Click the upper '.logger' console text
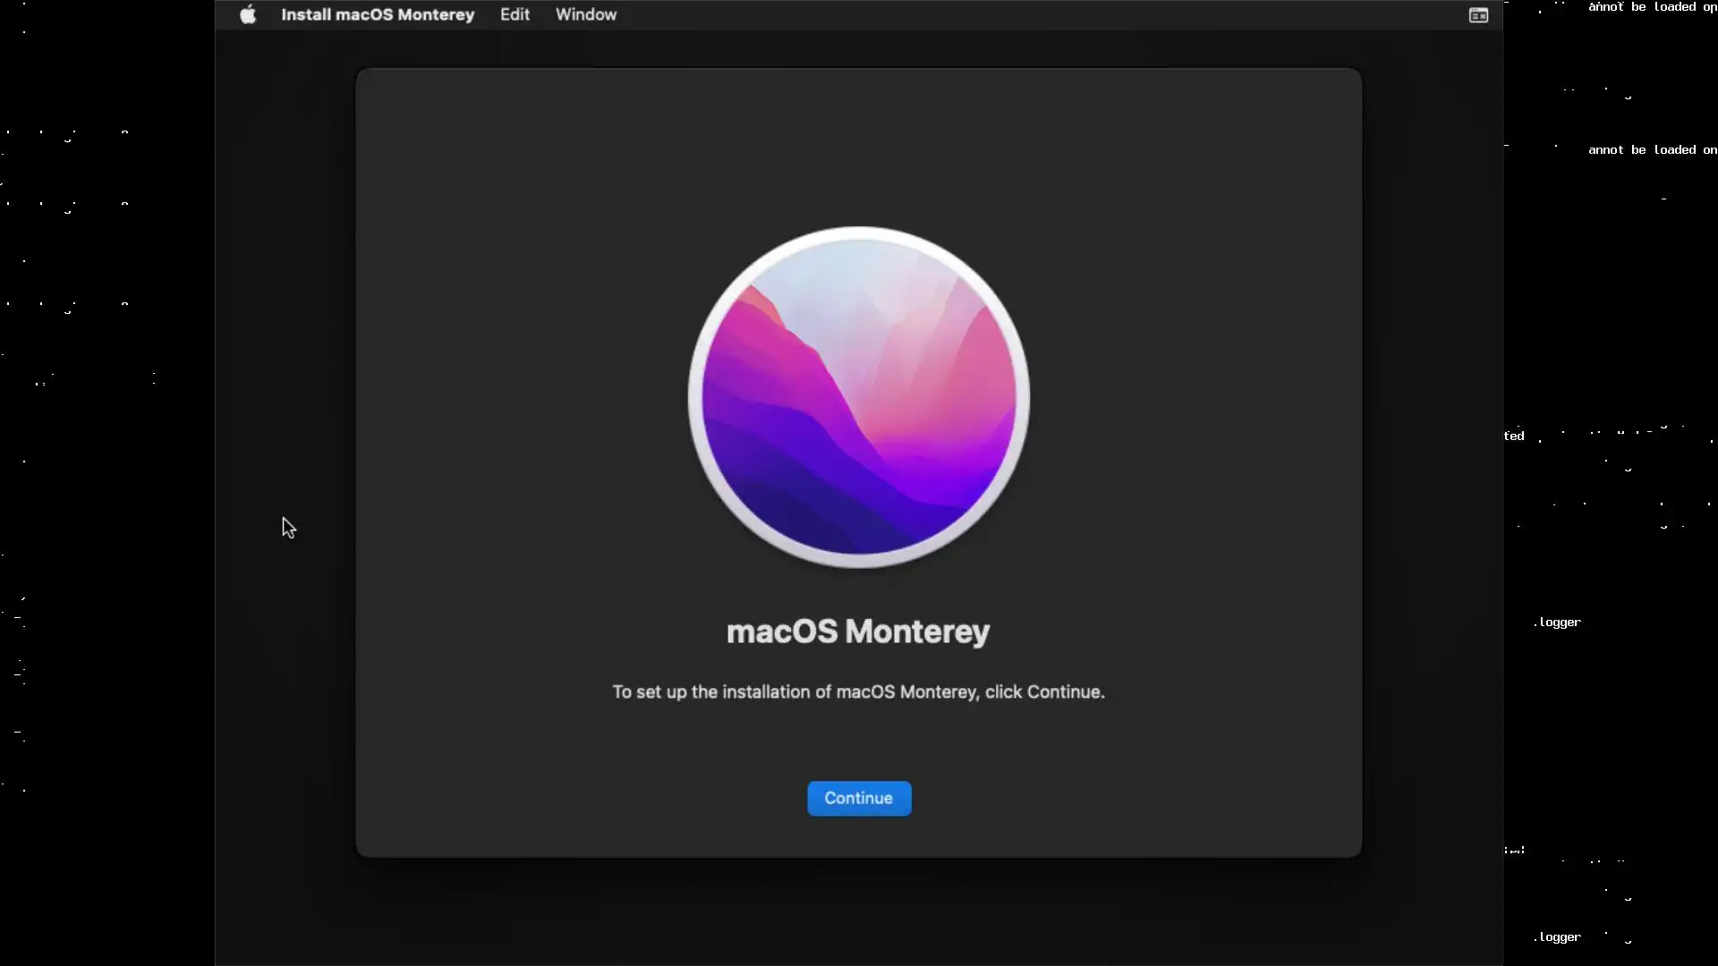Screen dimensions: 1718x966 tap(1558, 623)
